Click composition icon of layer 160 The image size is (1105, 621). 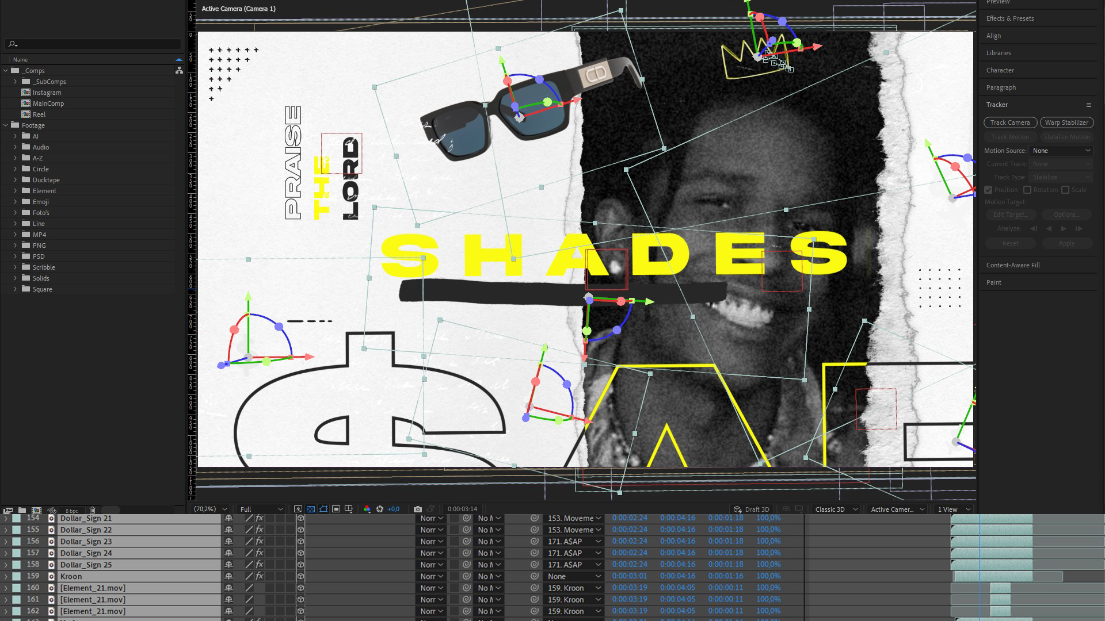pyautogui.click(x=51, y=588)
